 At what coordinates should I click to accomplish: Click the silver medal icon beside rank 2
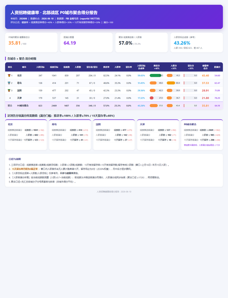tap(9, 83)
